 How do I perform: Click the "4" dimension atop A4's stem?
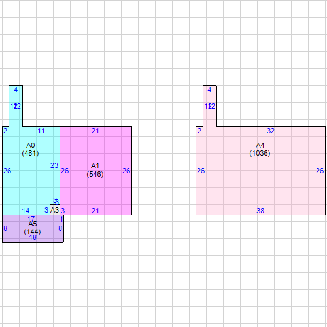[x=209, y=90]
